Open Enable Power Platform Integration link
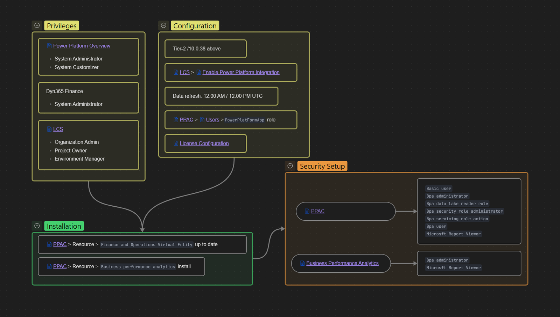This screenshot has height=317, width=560. click(241, 72)
